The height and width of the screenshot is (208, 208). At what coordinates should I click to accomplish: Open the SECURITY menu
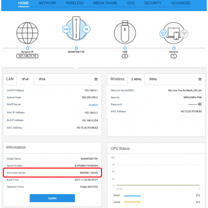coord(153,3)
